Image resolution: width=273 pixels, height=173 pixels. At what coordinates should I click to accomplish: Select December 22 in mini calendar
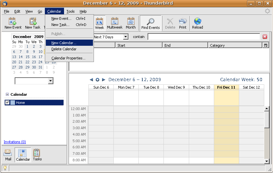coord(27,62)
